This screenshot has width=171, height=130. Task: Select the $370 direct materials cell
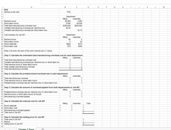pyautogui.click(x=77, y=44)
